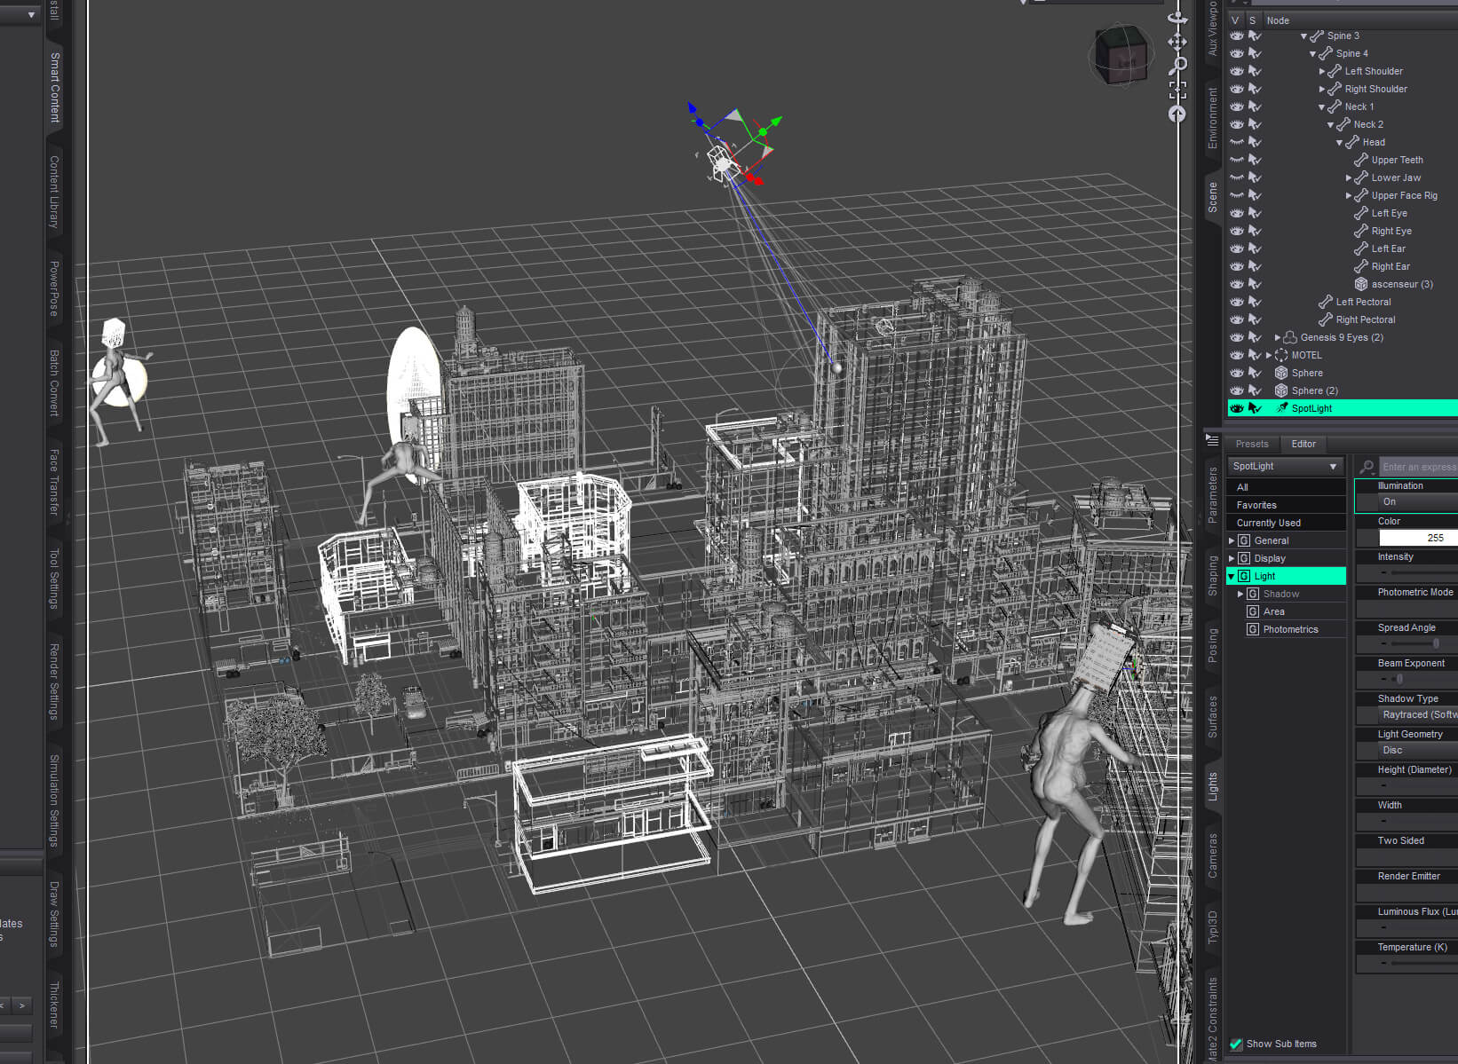Click the view cube in the viewport
The height and width of the screenshot is (1064, 1458).
[x=1121, y=55]
